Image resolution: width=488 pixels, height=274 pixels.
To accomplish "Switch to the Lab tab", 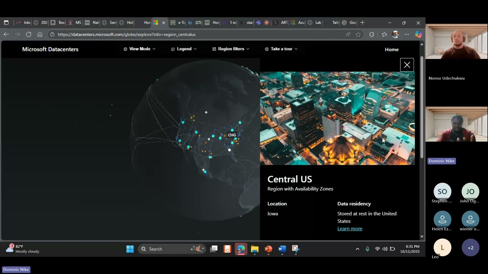I will point(315,22).
